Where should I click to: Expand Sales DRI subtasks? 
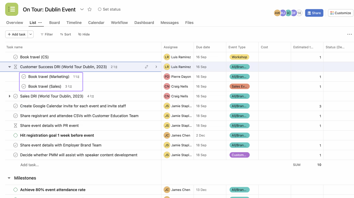pyautogui.click(x=10, y=96)
